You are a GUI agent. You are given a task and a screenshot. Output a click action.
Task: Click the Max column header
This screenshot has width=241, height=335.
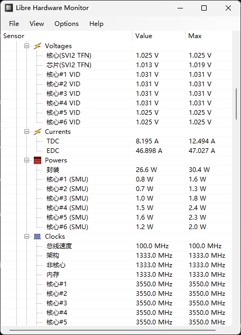(x=208, y=36)
